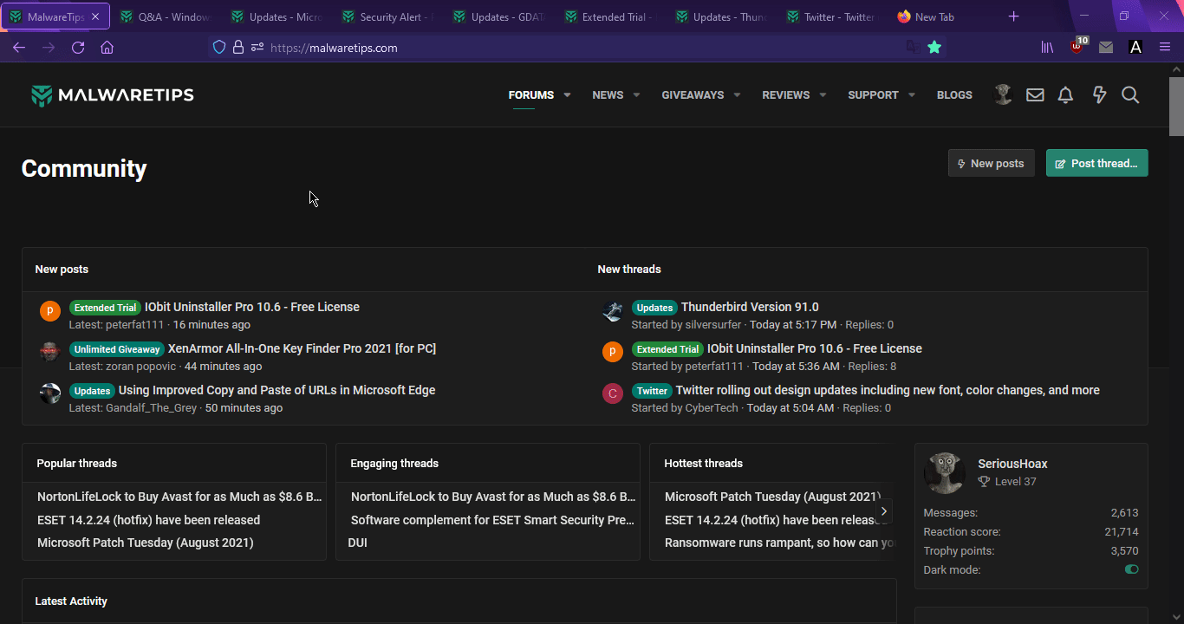Open the Firefox Library icon
1184x624 pixels.
point(1048,48)
